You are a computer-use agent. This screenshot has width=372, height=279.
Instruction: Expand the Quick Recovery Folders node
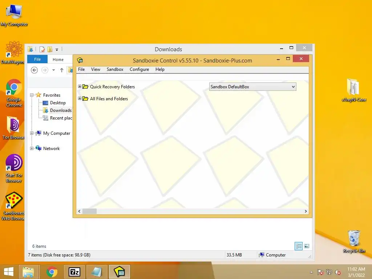[x=80, y=86]
